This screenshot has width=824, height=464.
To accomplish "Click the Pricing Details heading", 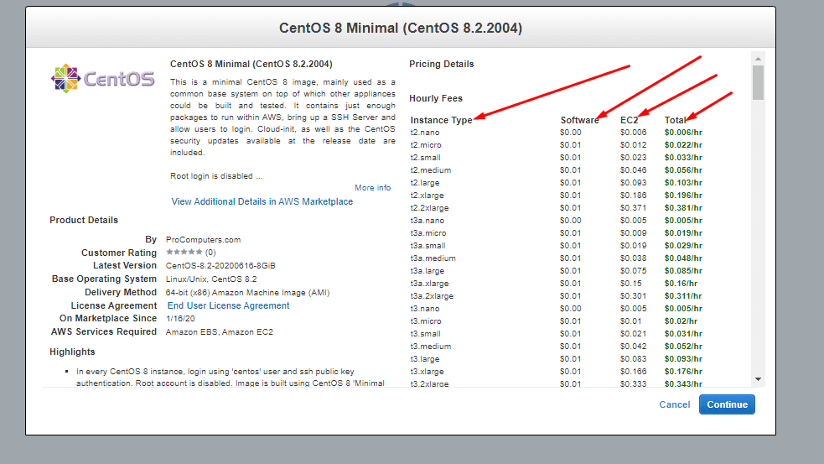I will pyautogui.click(x=442, y=64).
